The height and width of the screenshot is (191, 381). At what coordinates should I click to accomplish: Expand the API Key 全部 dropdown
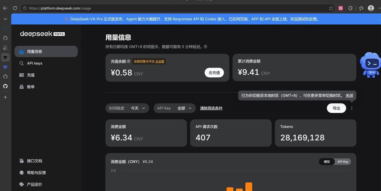(174, 108)
